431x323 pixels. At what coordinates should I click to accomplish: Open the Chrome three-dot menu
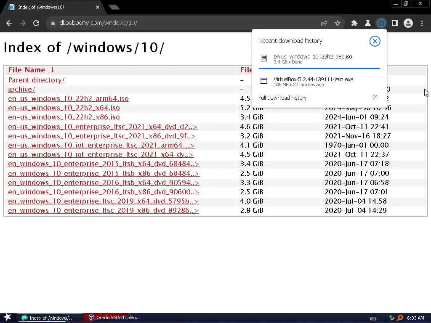coord(422,24)
